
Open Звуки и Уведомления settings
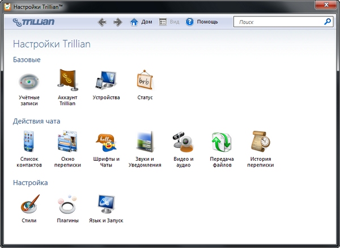tap(145, 142)
